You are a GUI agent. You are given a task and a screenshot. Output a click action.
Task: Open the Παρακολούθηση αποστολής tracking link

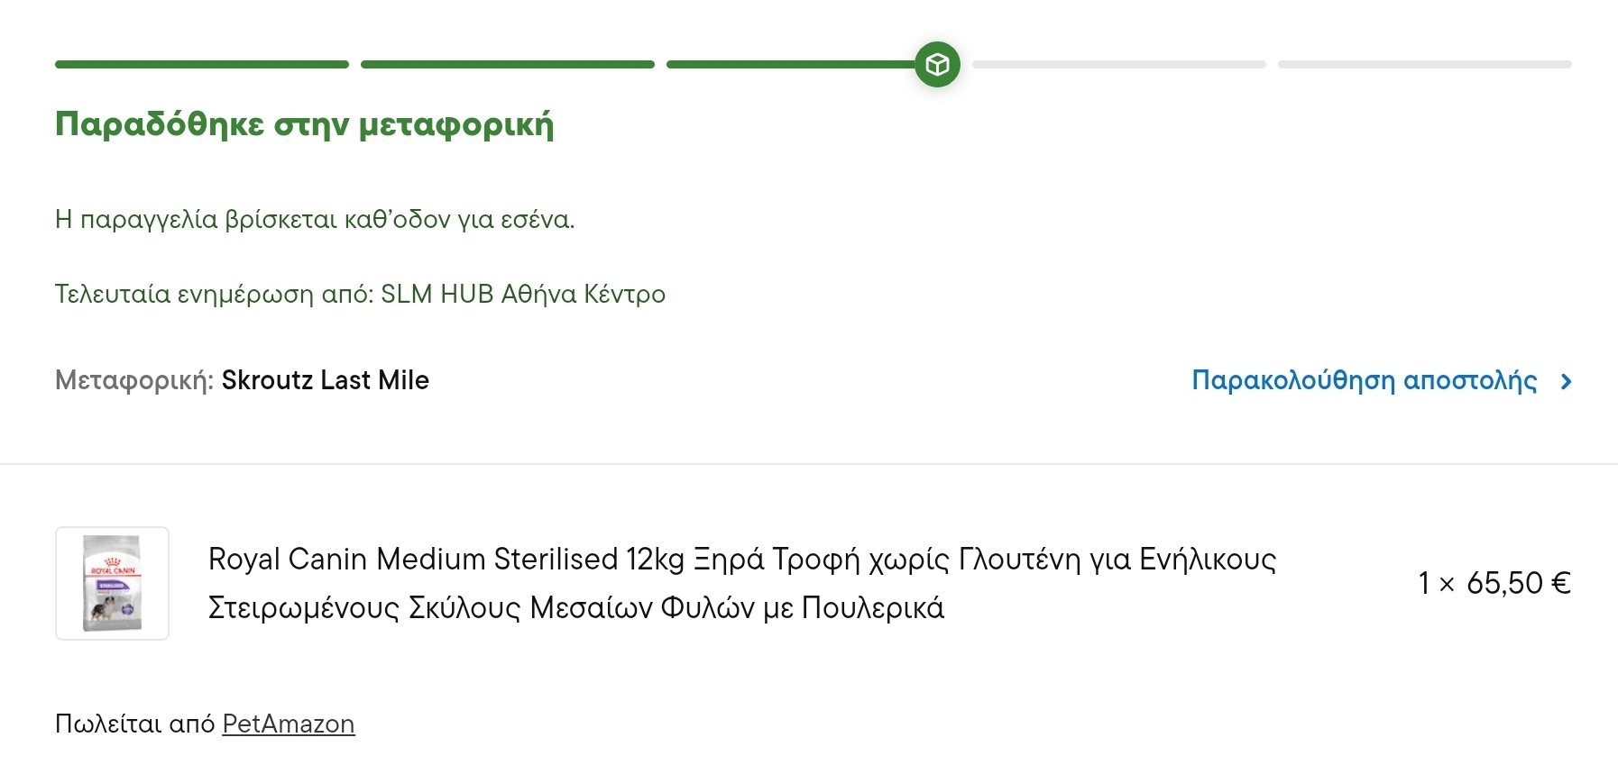pos(1364,380)
